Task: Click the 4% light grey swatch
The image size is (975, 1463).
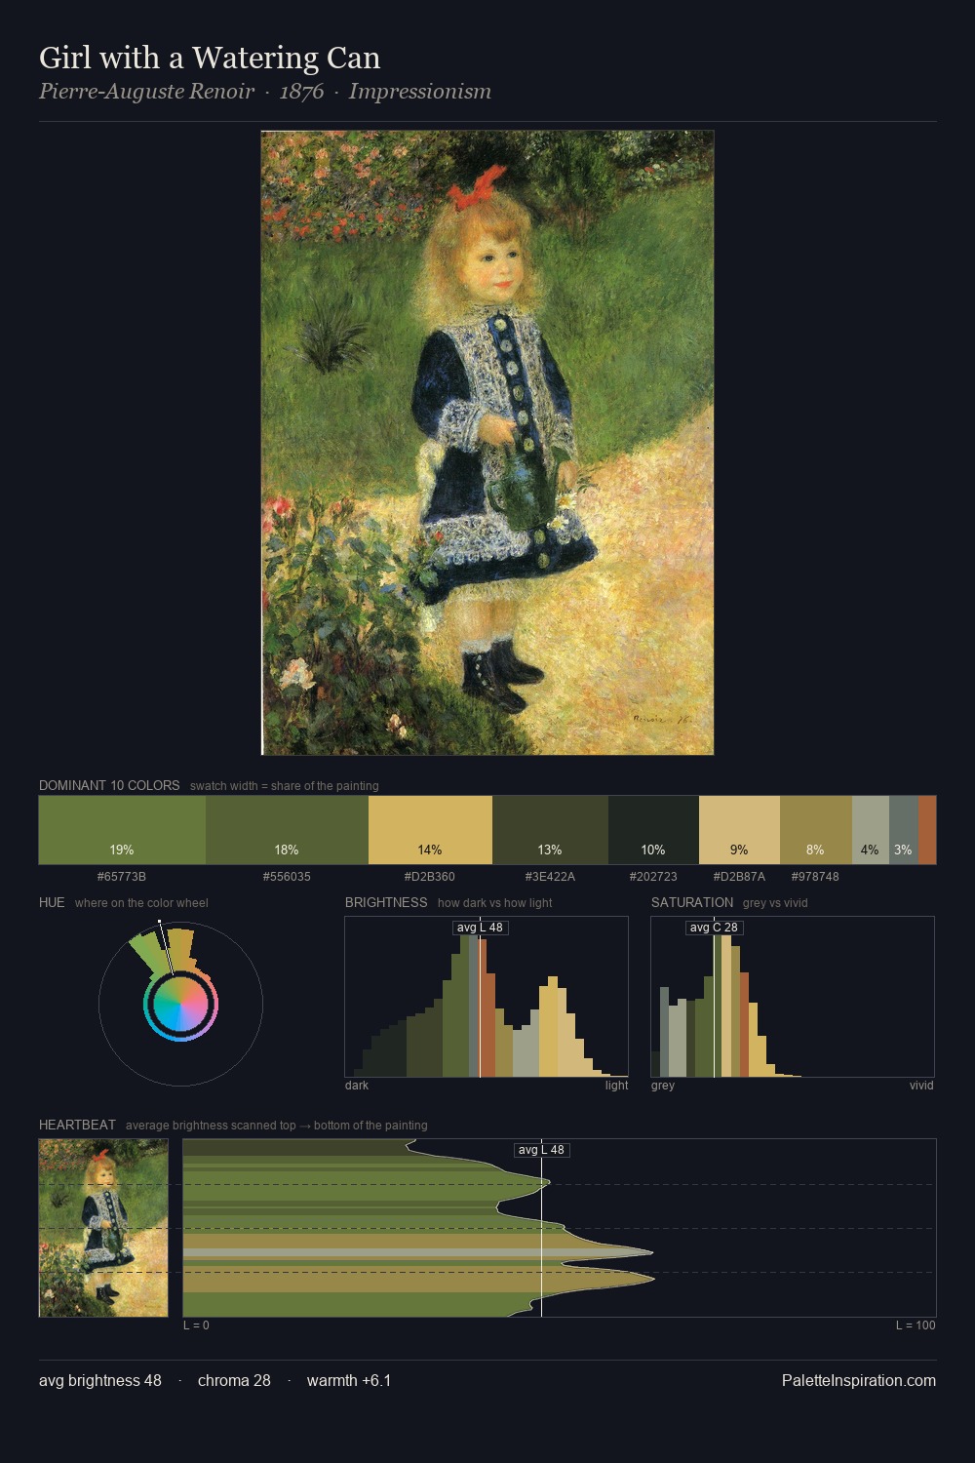Action: [x=871, y=830]
